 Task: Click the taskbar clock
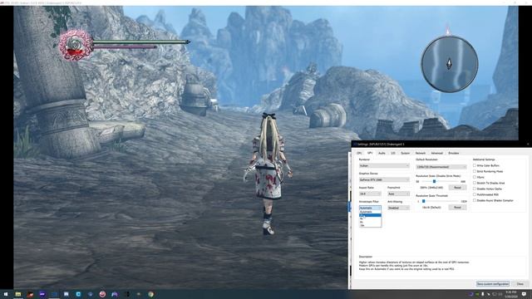point(510,294)
